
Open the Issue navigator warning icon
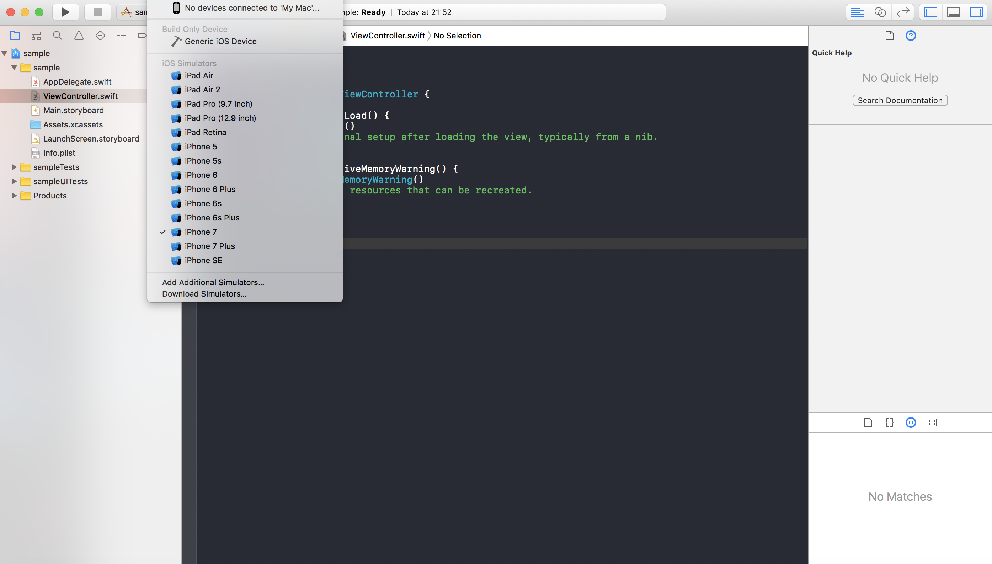pos(79,35)
